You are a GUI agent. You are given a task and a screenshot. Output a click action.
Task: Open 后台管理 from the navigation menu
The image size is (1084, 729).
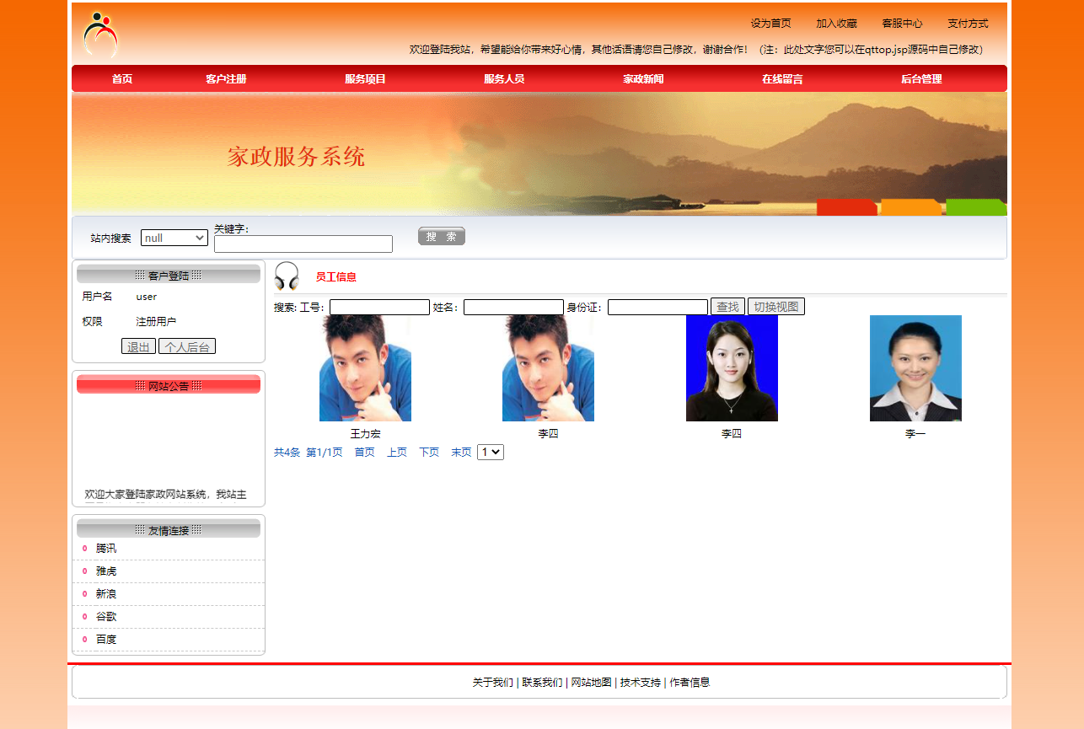coord(920,78)
